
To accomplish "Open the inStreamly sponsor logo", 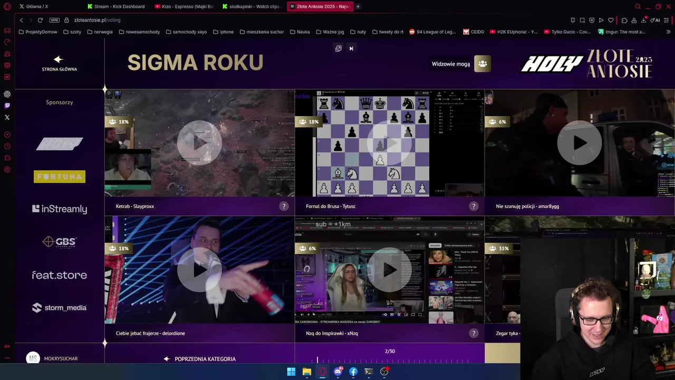I will point(60,209).
